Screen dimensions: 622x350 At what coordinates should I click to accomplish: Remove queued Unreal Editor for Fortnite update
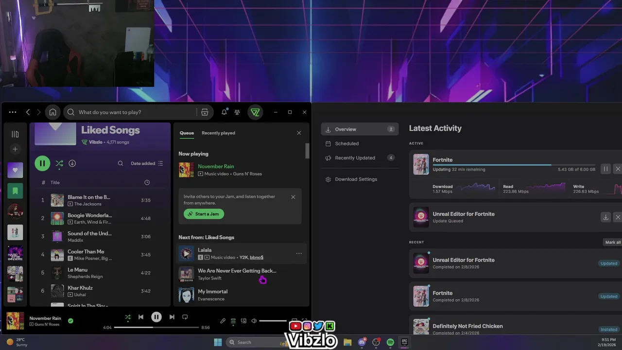[x=618, y=217]
